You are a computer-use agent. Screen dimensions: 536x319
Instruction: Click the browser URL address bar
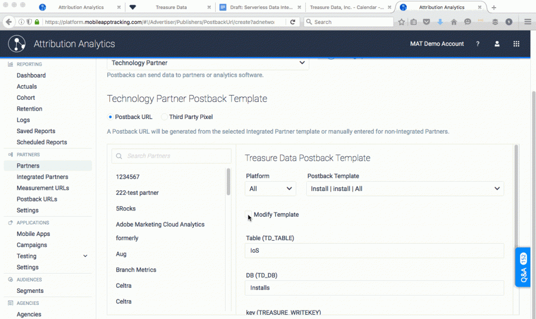tap(160, 22)
